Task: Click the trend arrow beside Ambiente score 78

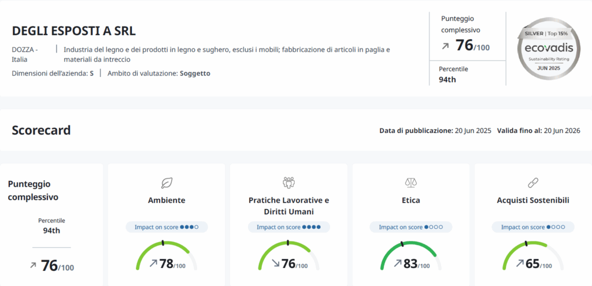Action: coord(153,263)
